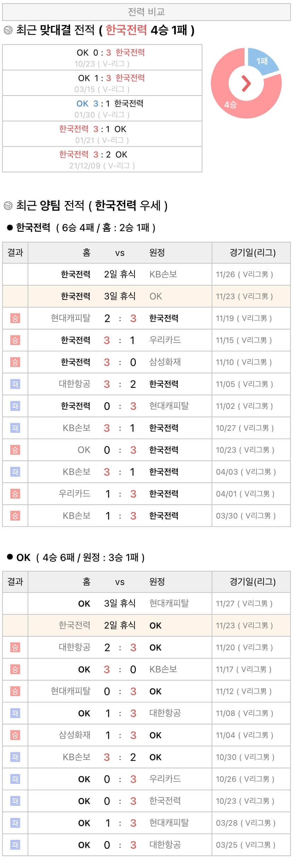Click the volleyball icon beside 최근 양팀 전적
The width and height of the screenshot is (293, 860).
tap(8, 205)
